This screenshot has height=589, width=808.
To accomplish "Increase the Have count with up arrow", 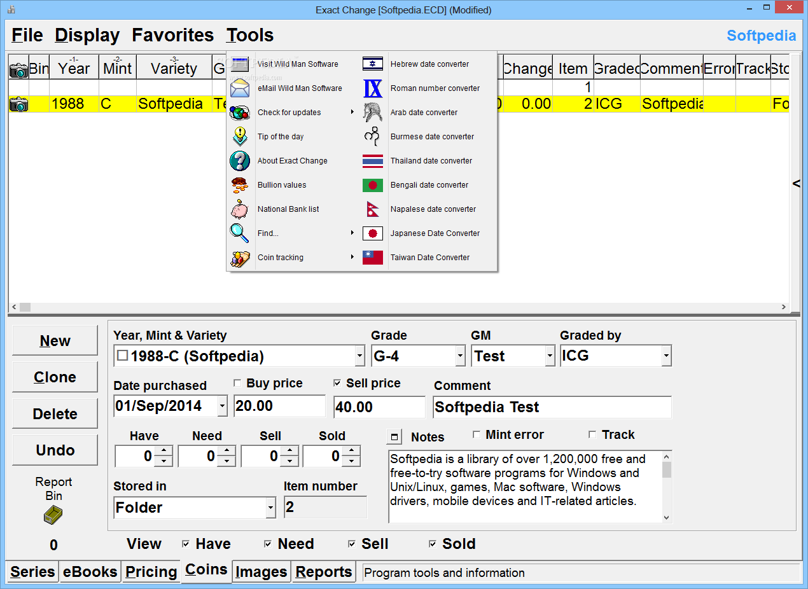I will 164,451.
